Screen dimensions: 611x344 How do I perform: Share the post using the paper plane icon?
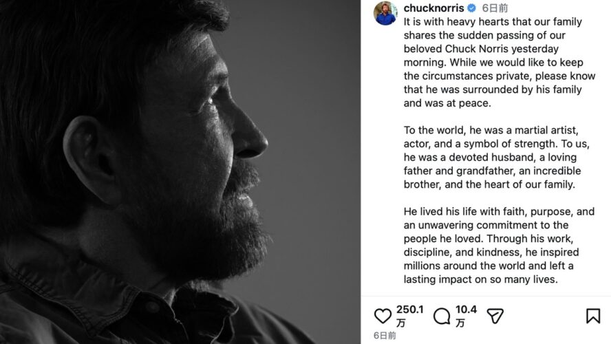495,316
